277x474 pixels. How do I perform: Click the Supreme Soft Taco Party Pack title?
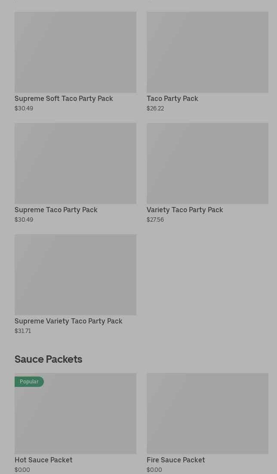click(x=64, y=99)
